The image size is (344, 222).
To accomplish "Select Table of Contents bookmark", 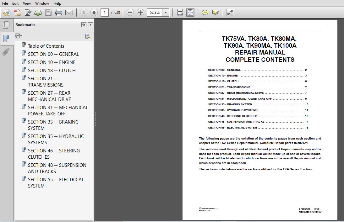I will (46, 46).
